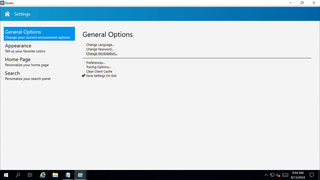320x180 pixels.
Task: Click the clock and date in the taskbar
Action: (298, 175)
